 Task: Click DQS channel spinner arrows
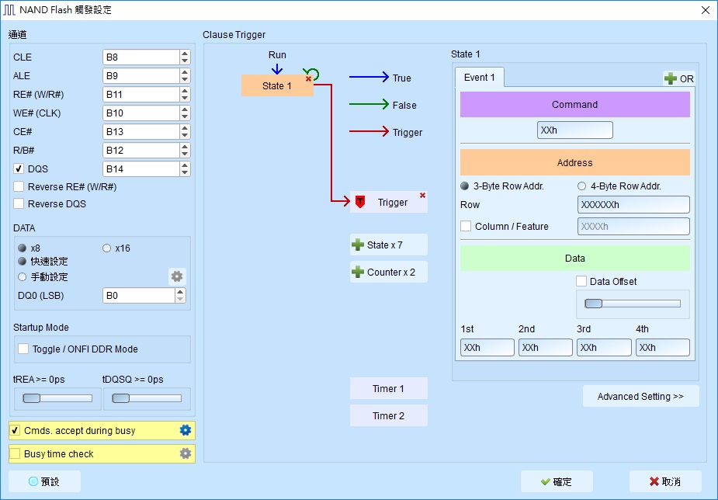pyautogui.click(x=185, y=168)
